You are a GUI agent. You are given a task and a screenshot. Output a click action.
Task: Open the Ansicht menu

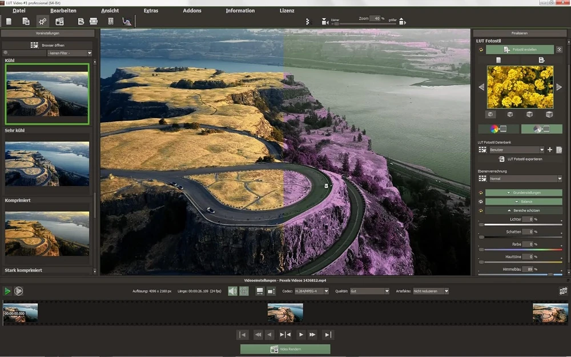tap(110, 10)
